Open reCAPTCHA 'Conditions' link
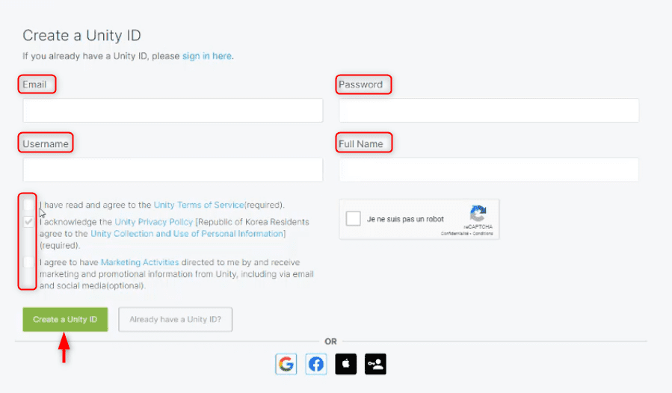 click(483, 234)
